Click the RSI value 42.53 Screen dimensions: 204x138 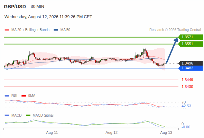click(x=186, y=106)
